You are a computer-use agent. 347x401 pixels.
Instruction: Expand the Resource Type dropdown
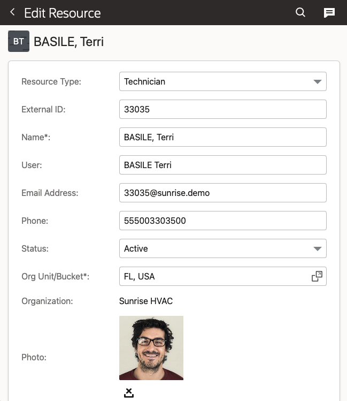point(317,82)
